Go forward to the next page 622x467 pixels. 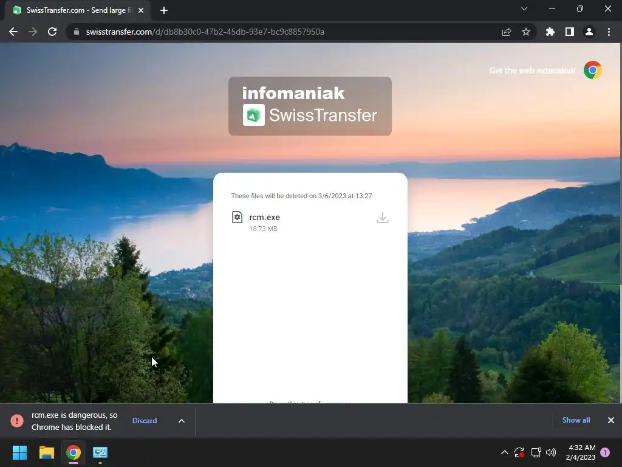[33, 32]
